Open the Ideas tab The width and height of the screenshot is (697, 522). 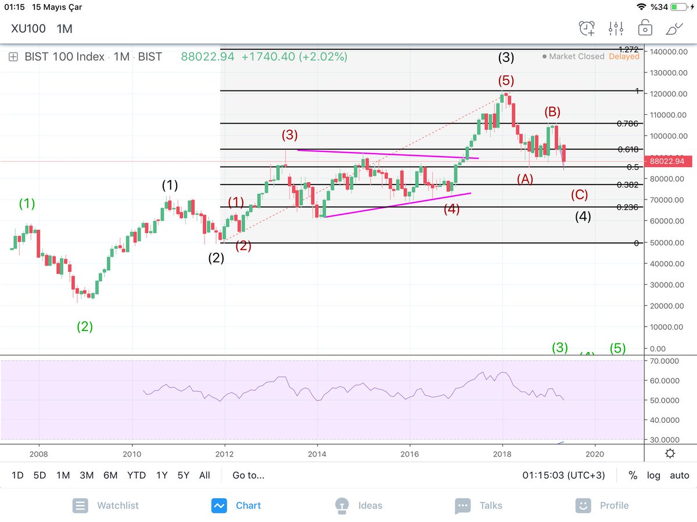click(358, 505)
